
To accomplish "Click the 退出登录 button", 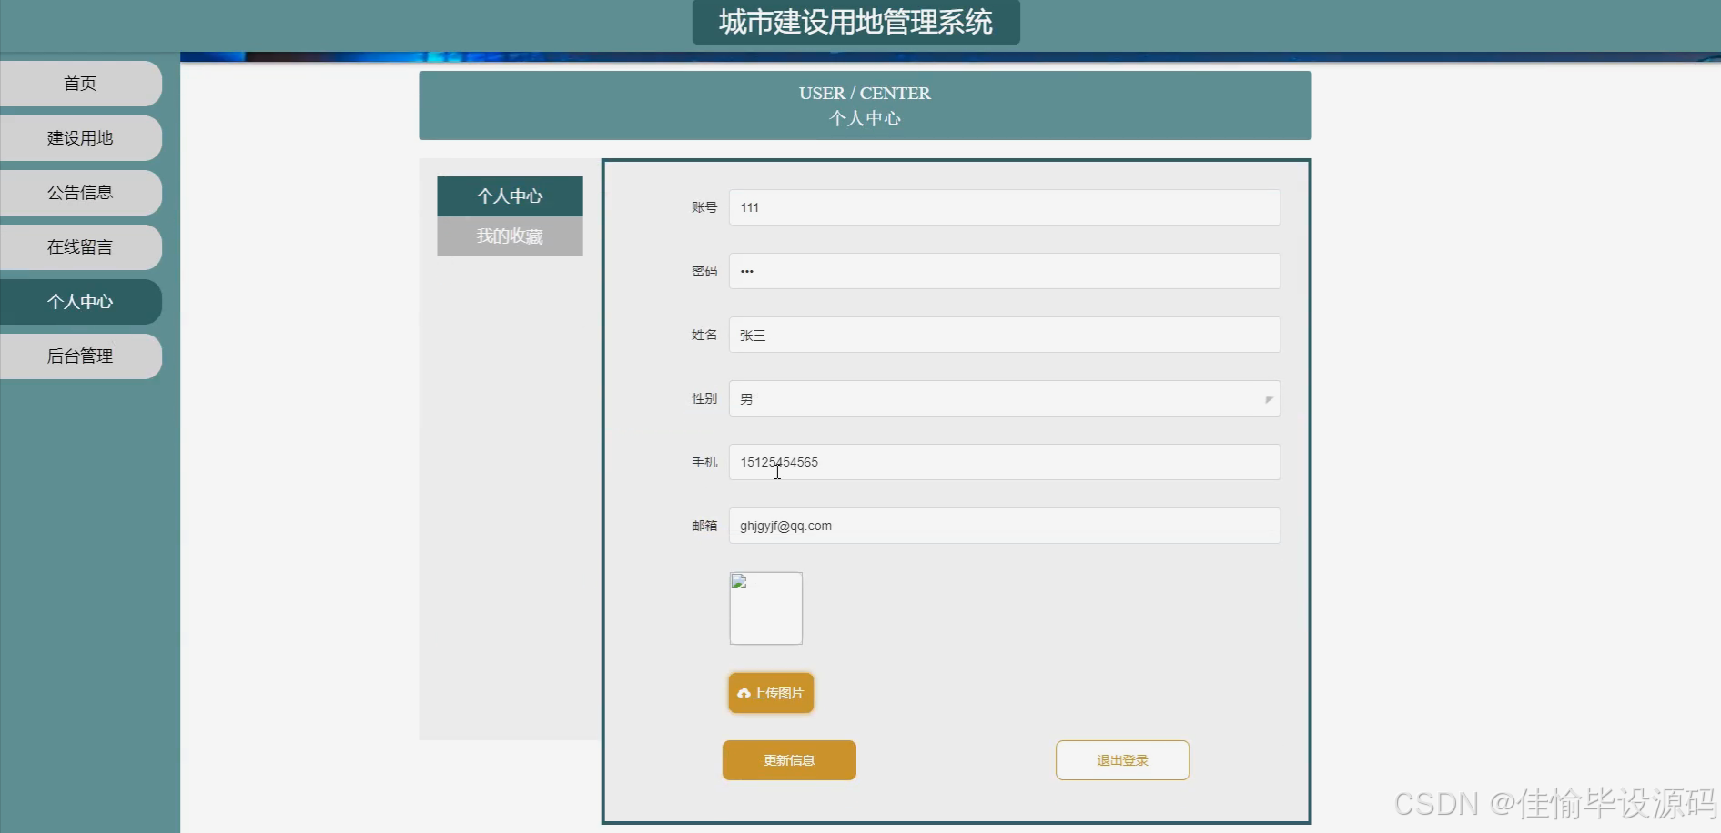I will tap(1122, 760).
